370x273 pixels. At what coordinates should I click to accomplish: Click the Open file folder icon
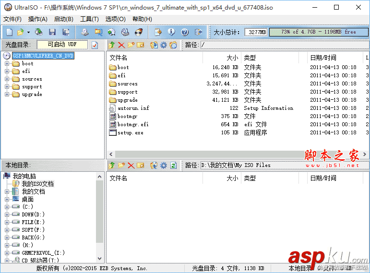coord(21,32)
